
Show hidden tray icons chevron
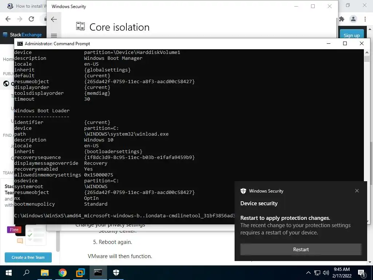pos(308,273)
